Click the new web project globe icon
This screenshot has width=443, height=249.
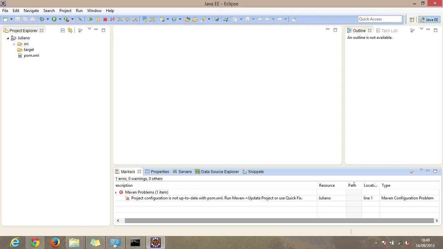(x=162, y=19)
